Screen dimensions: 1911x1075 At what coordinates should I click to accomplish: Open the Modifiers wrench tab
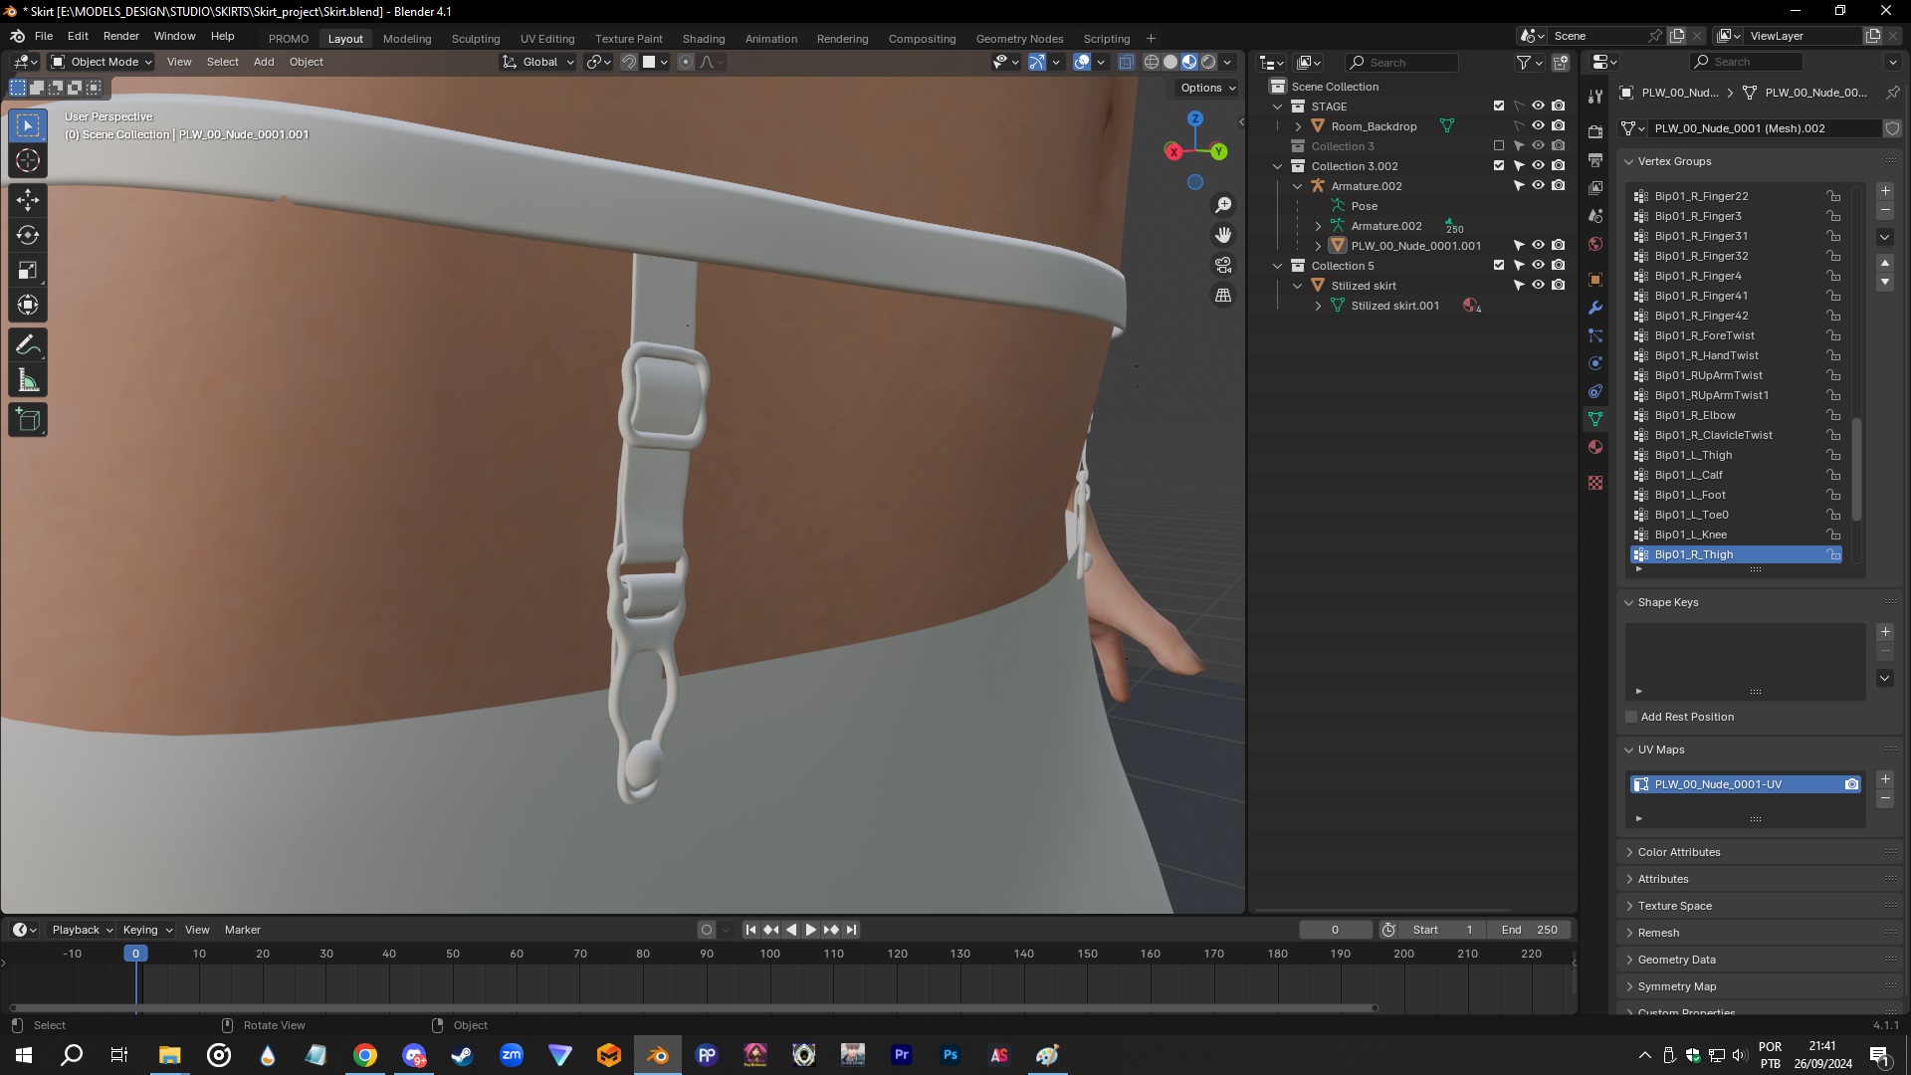pyautogui.click(x=1595, y=308)
